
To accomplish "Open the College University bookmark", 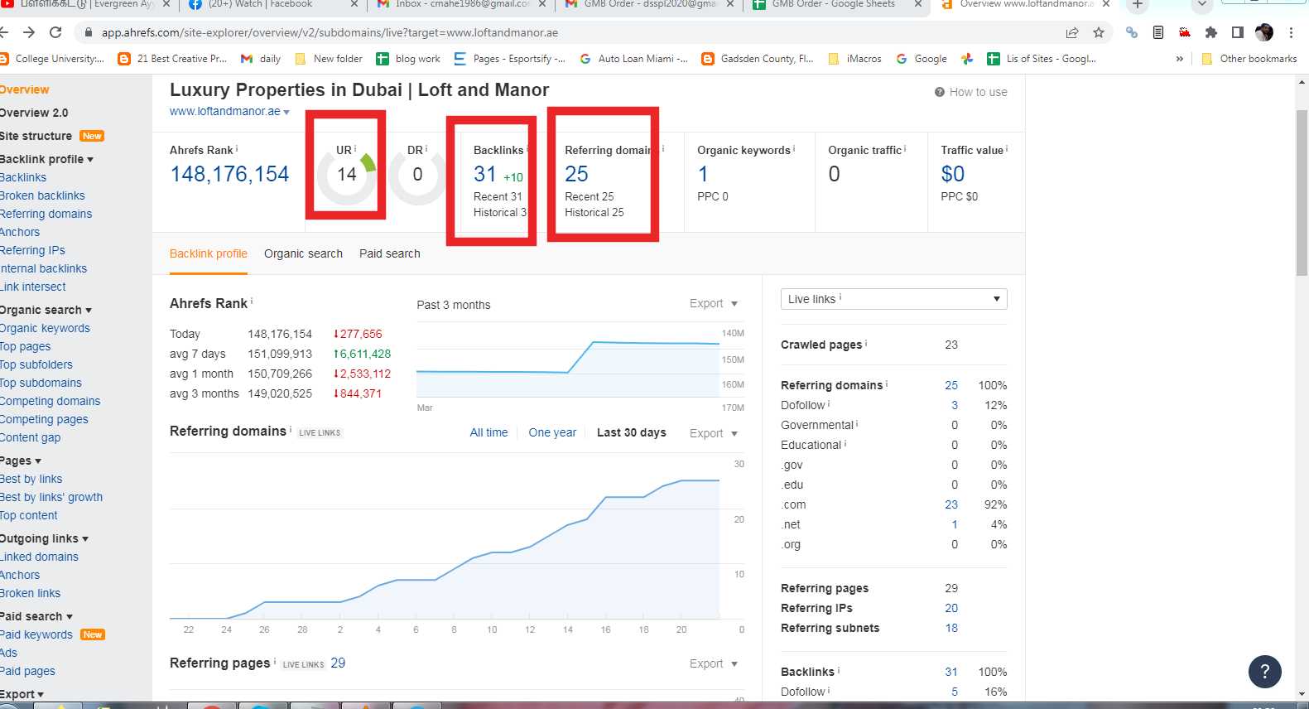I will tap(52, 59).
